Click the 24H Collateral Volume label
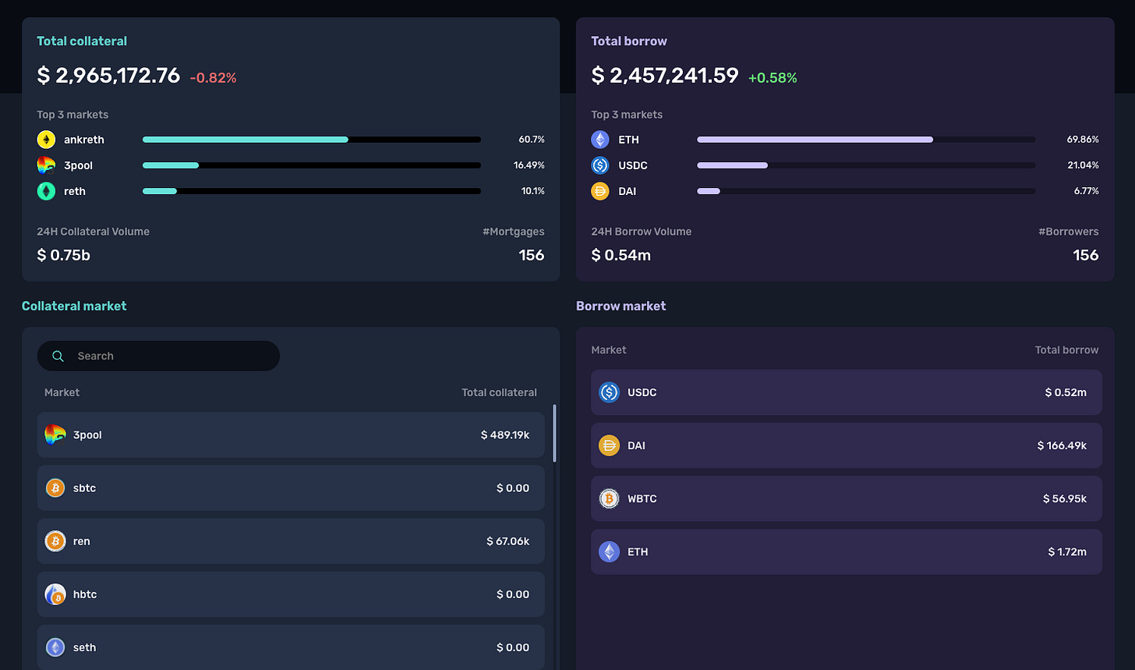Image resolution: width=1135 pixels, height=670 pixels. point(93,232)
